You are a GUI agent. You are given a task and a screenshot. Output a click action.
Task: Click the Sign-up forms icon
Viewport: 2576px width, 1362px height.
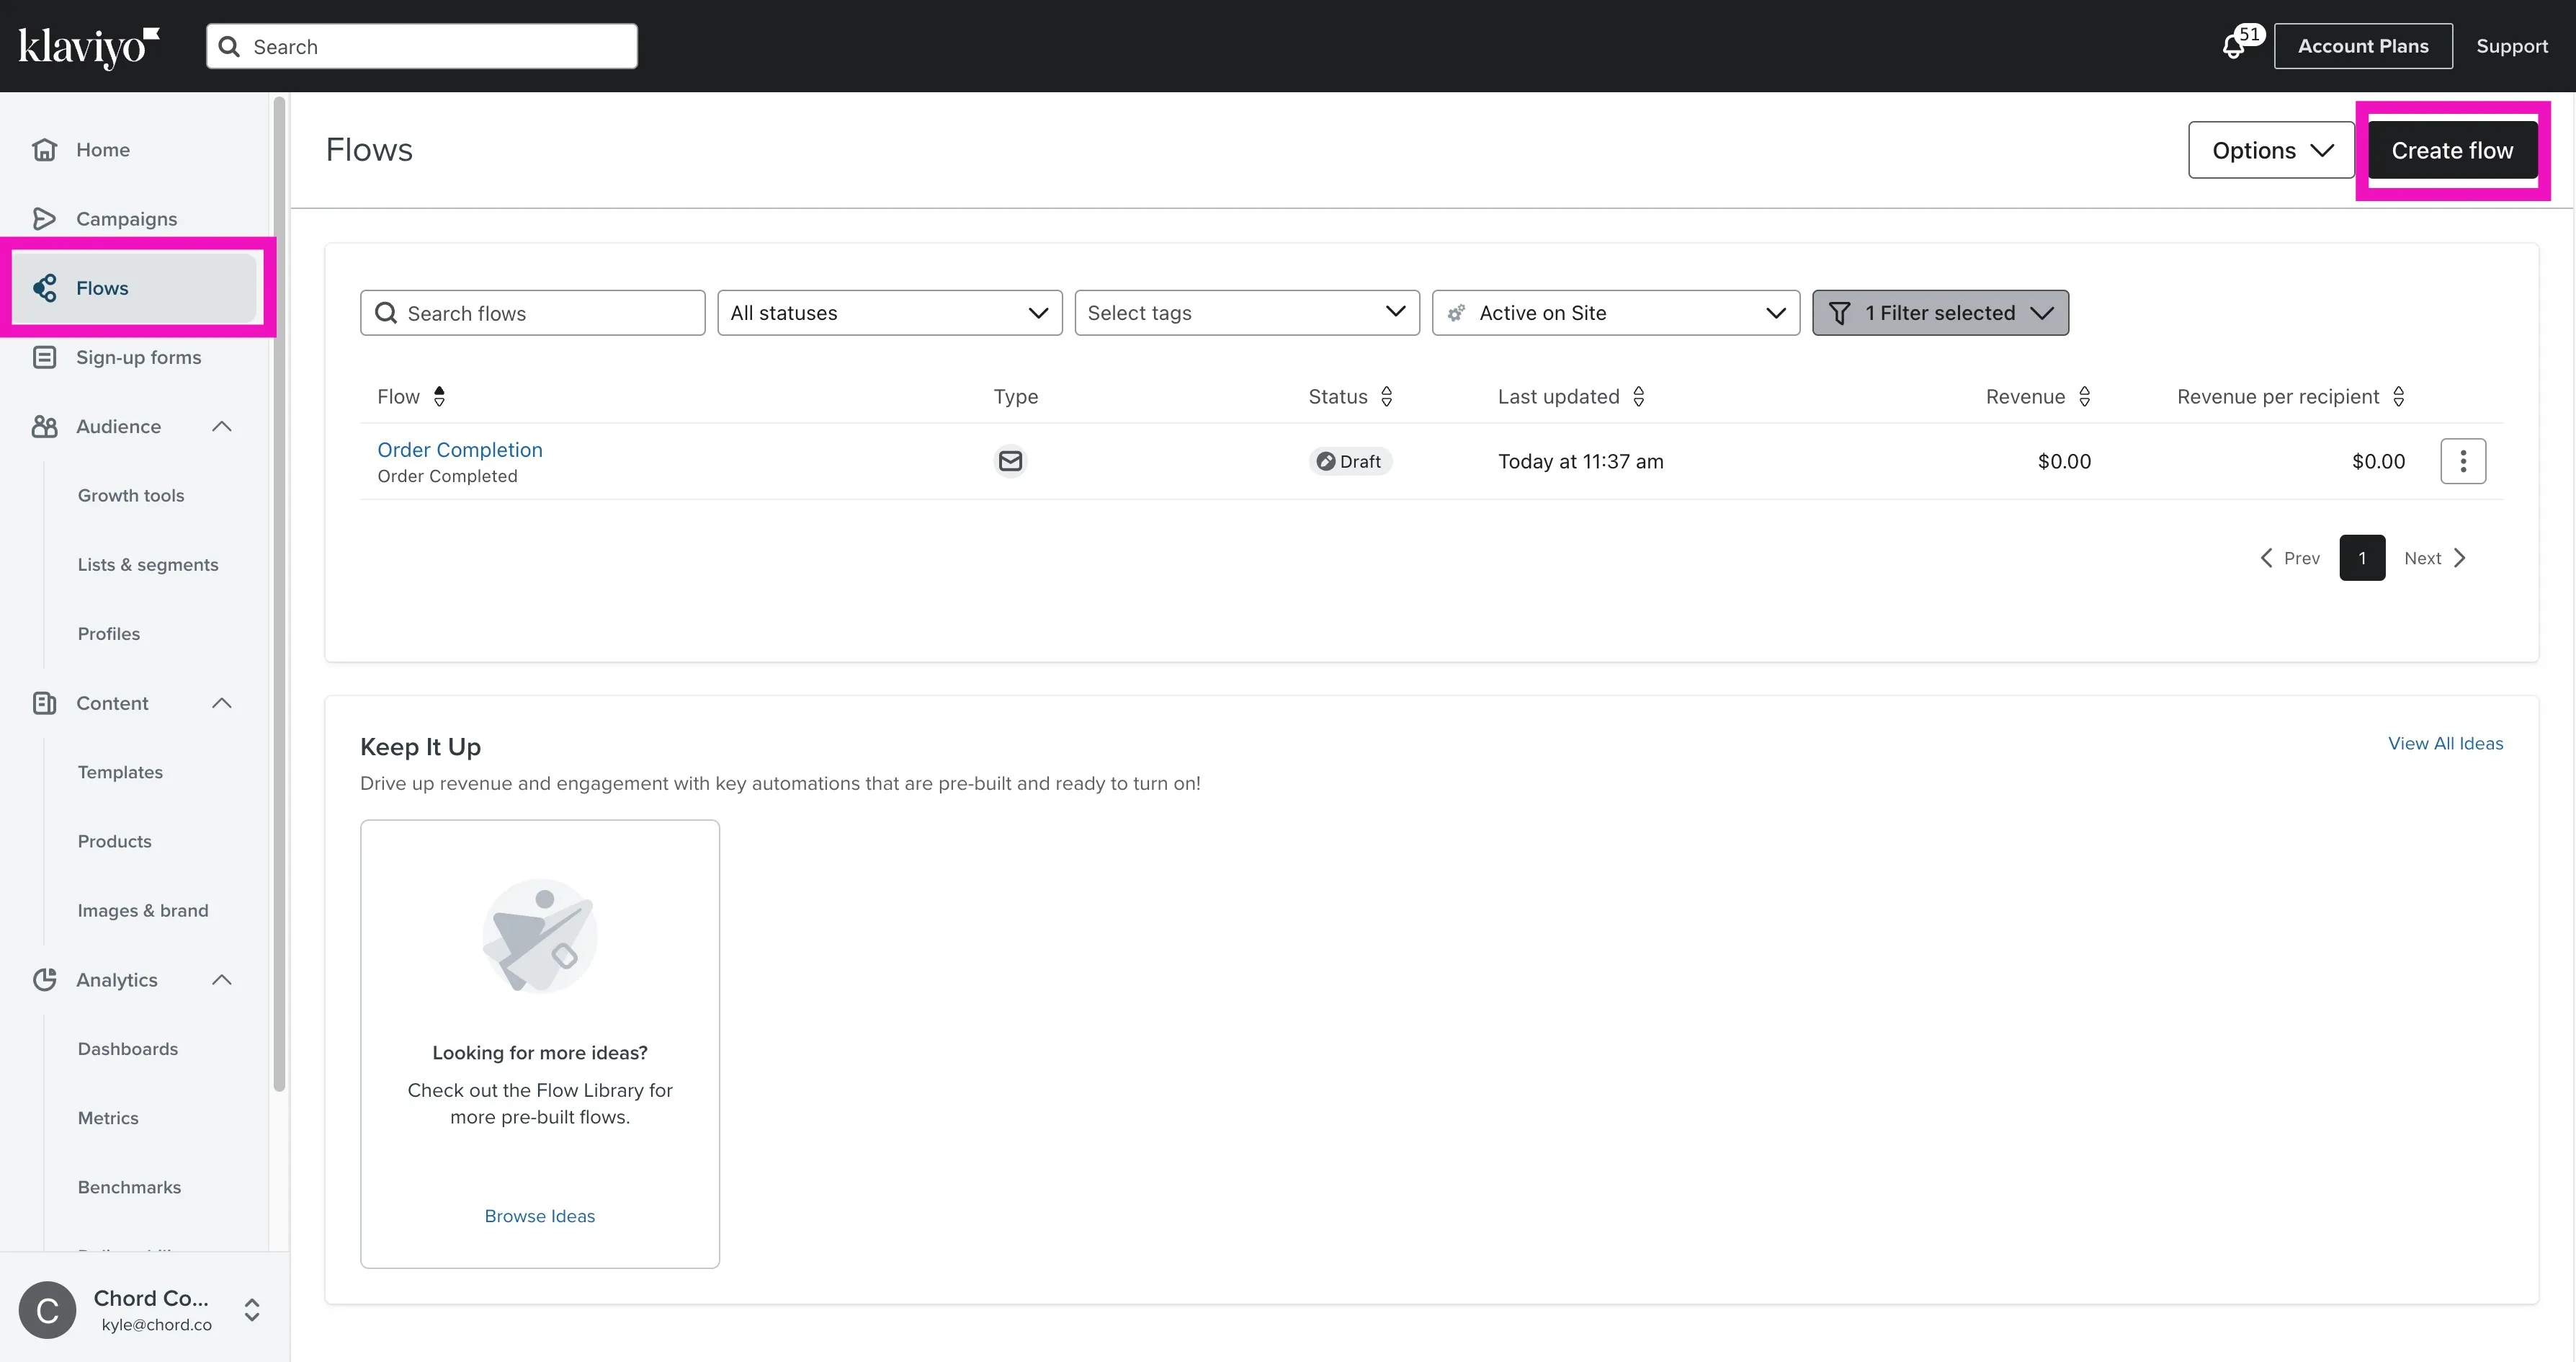point(44,357)
